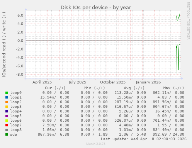Click the sda dark green legend swatch
192x148 pixels.
coord(7,134)
